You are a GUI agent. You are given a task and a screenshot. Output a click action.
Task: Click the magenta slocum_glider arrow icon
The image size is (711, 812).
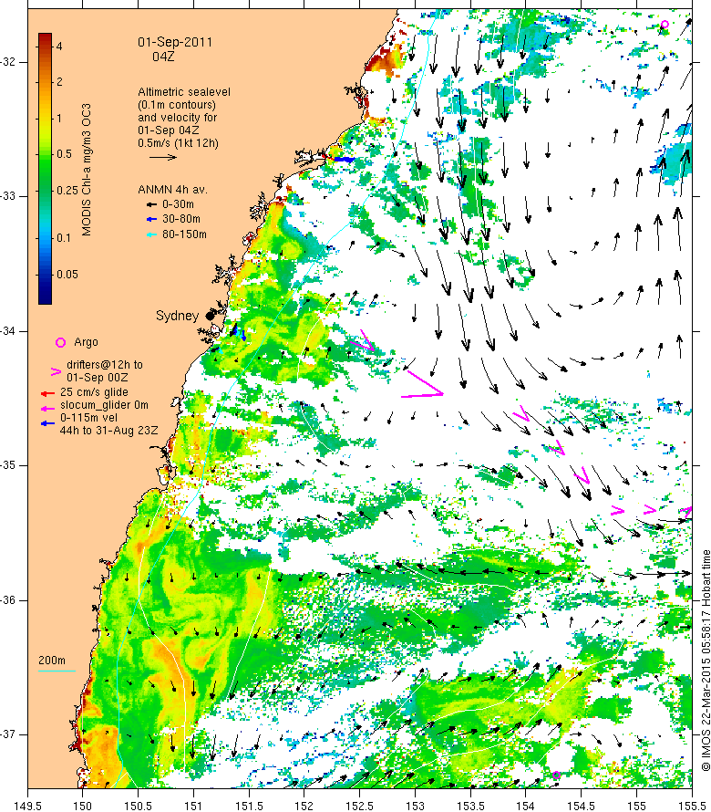(47, 408)
